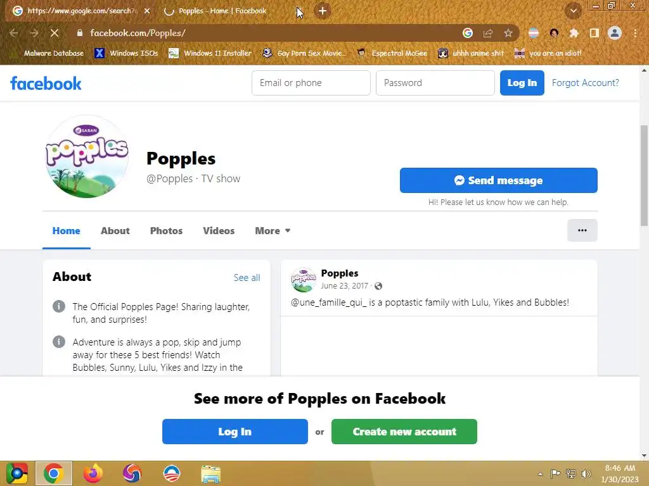Open the Photos page tab

pos(166,230)
